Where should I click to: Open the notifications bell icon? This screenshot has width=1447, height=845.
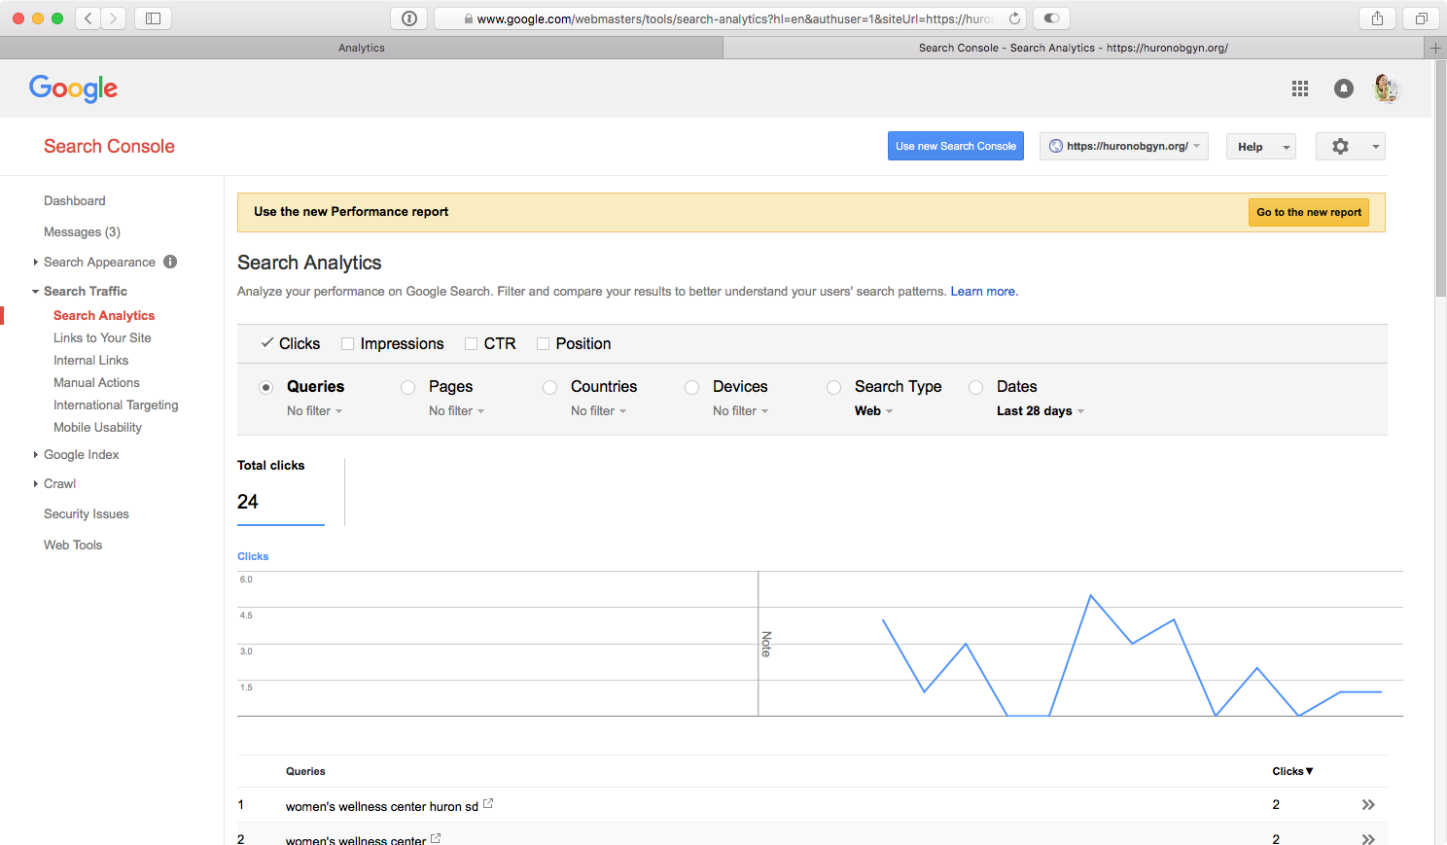pos(1343,88)
